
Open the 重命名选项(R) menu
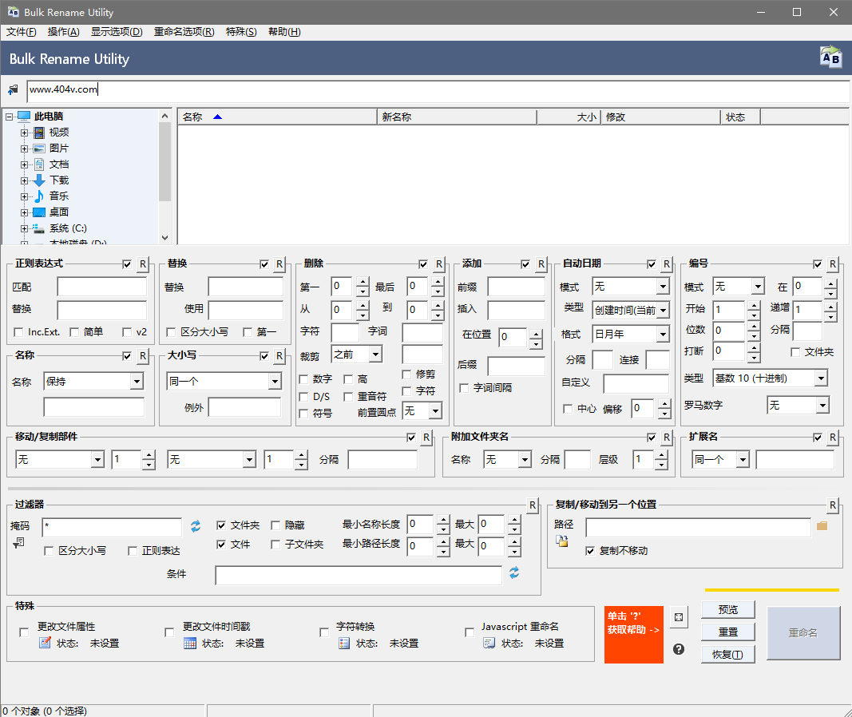click(184, 32)
